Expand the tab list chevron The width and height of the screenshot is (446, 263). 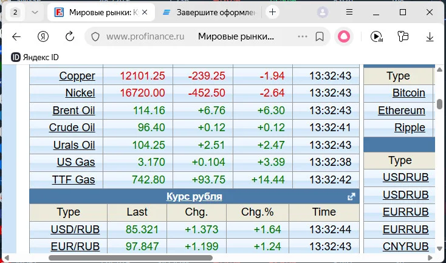click(35, 12)
